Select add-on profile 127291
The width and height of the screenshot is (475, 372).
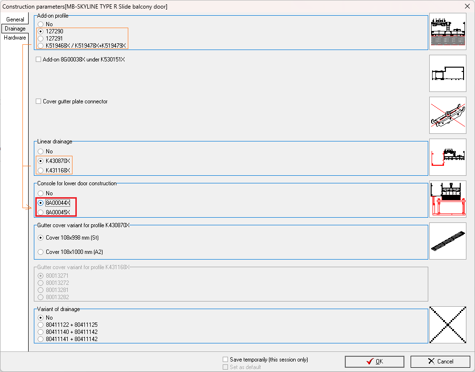click(x=41, y=38)
